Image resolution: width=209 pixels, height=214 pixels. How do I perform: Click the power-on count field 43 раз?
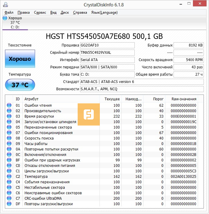(x=189, y=67)
